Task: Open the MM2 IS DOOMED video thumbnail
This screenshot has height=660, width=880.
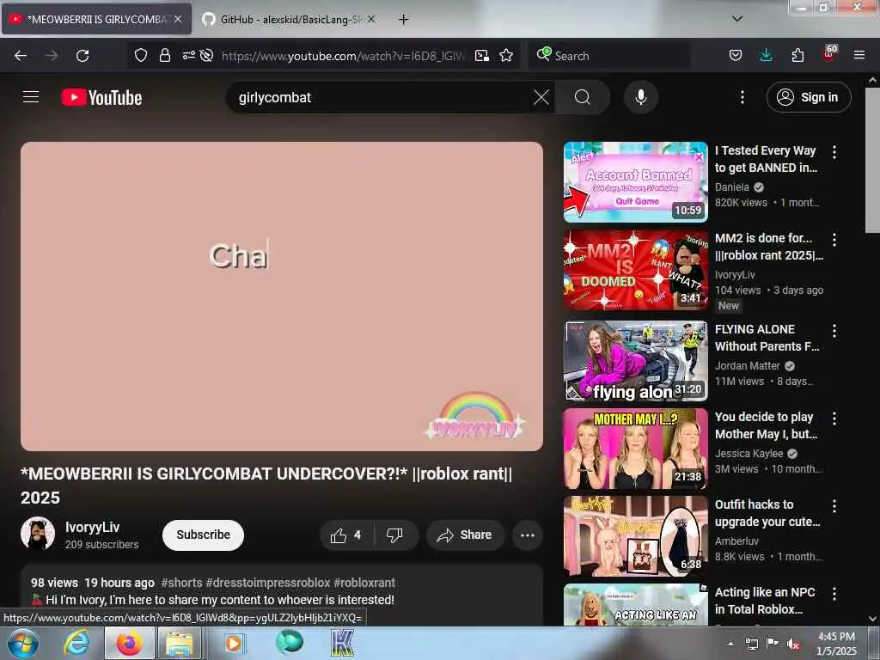Action: tap(635, 270)
